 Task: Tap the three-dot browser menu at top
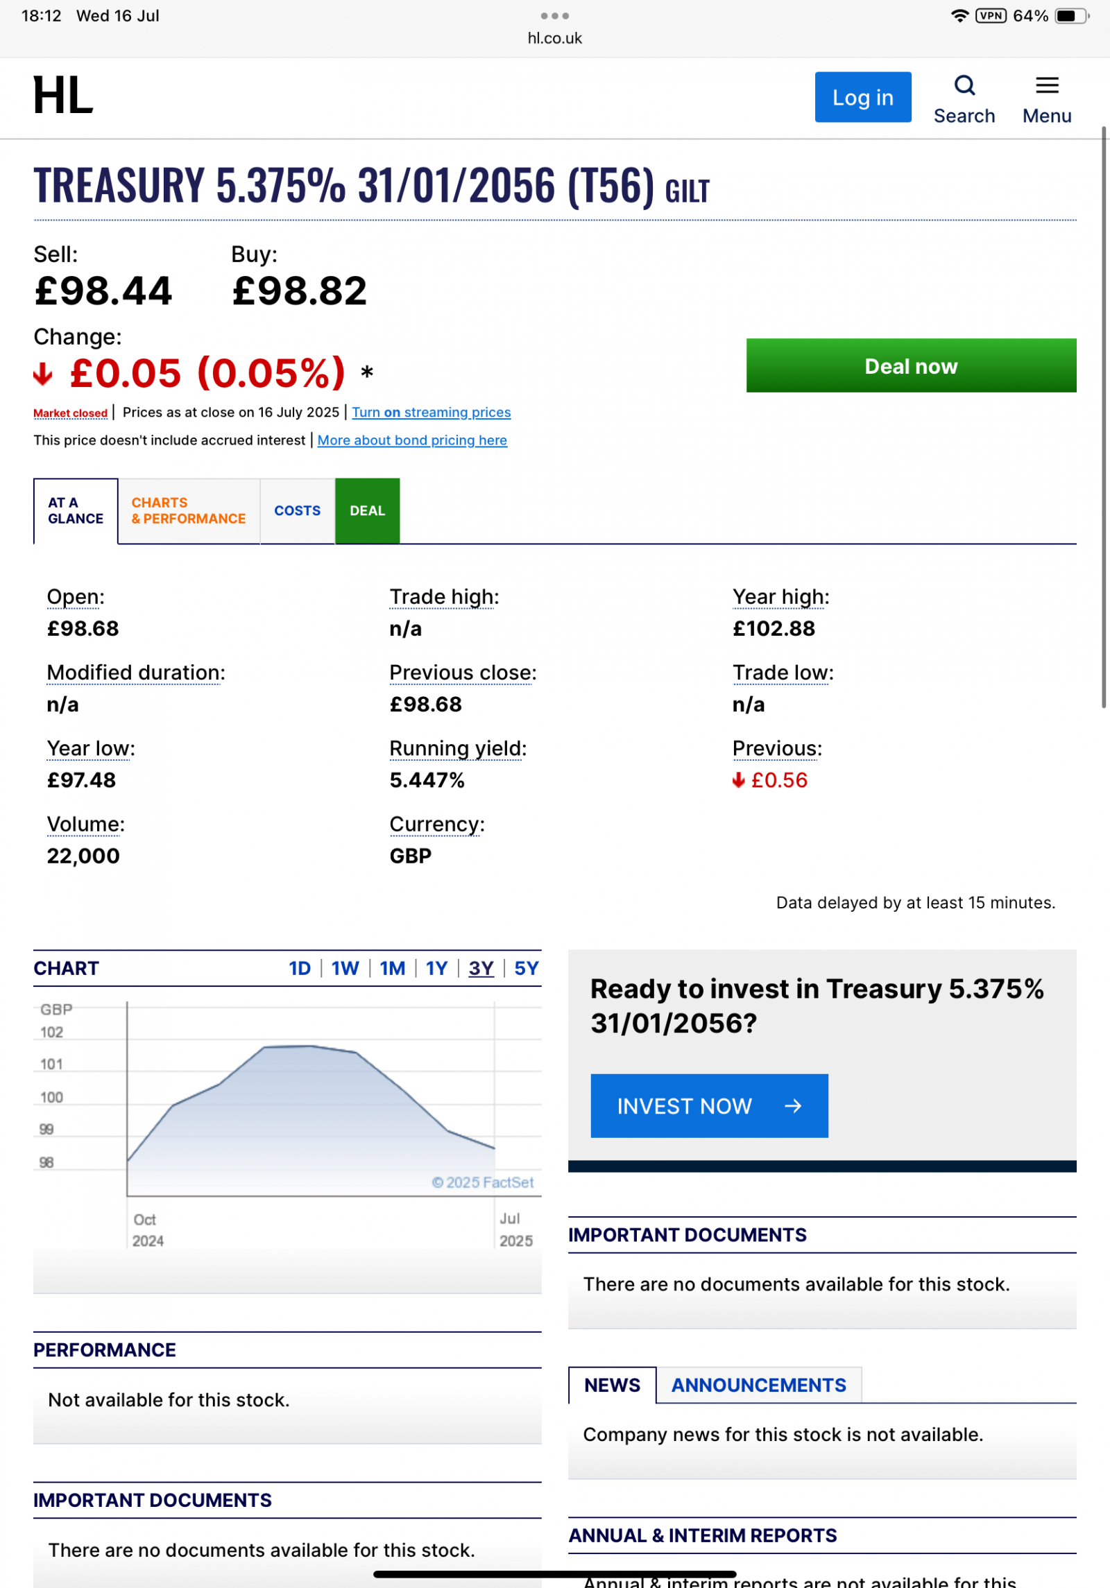coord(554,16)
